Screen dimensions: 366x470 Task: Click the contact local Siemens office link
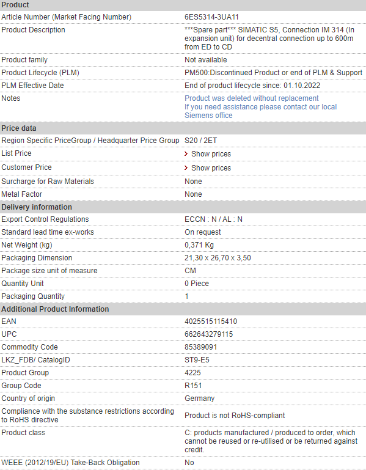pyautogui.click(x=260, y=111)
